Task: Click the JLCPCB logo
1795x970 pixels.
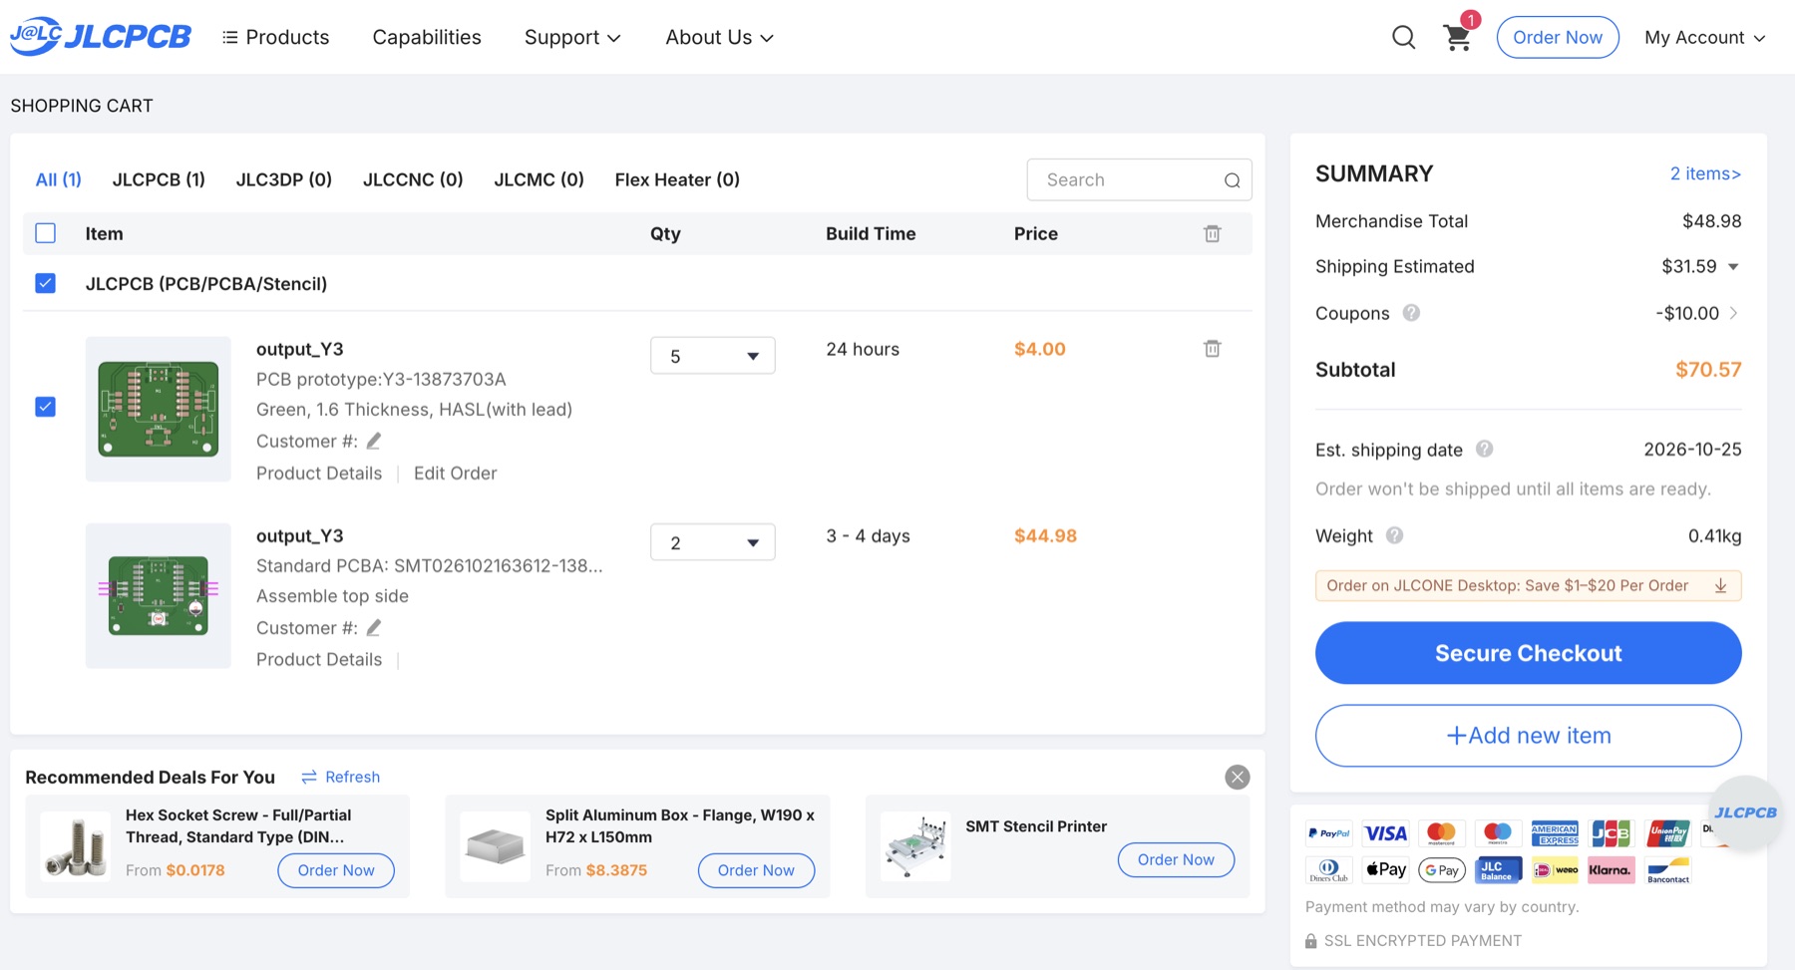Action: (101, 37)
